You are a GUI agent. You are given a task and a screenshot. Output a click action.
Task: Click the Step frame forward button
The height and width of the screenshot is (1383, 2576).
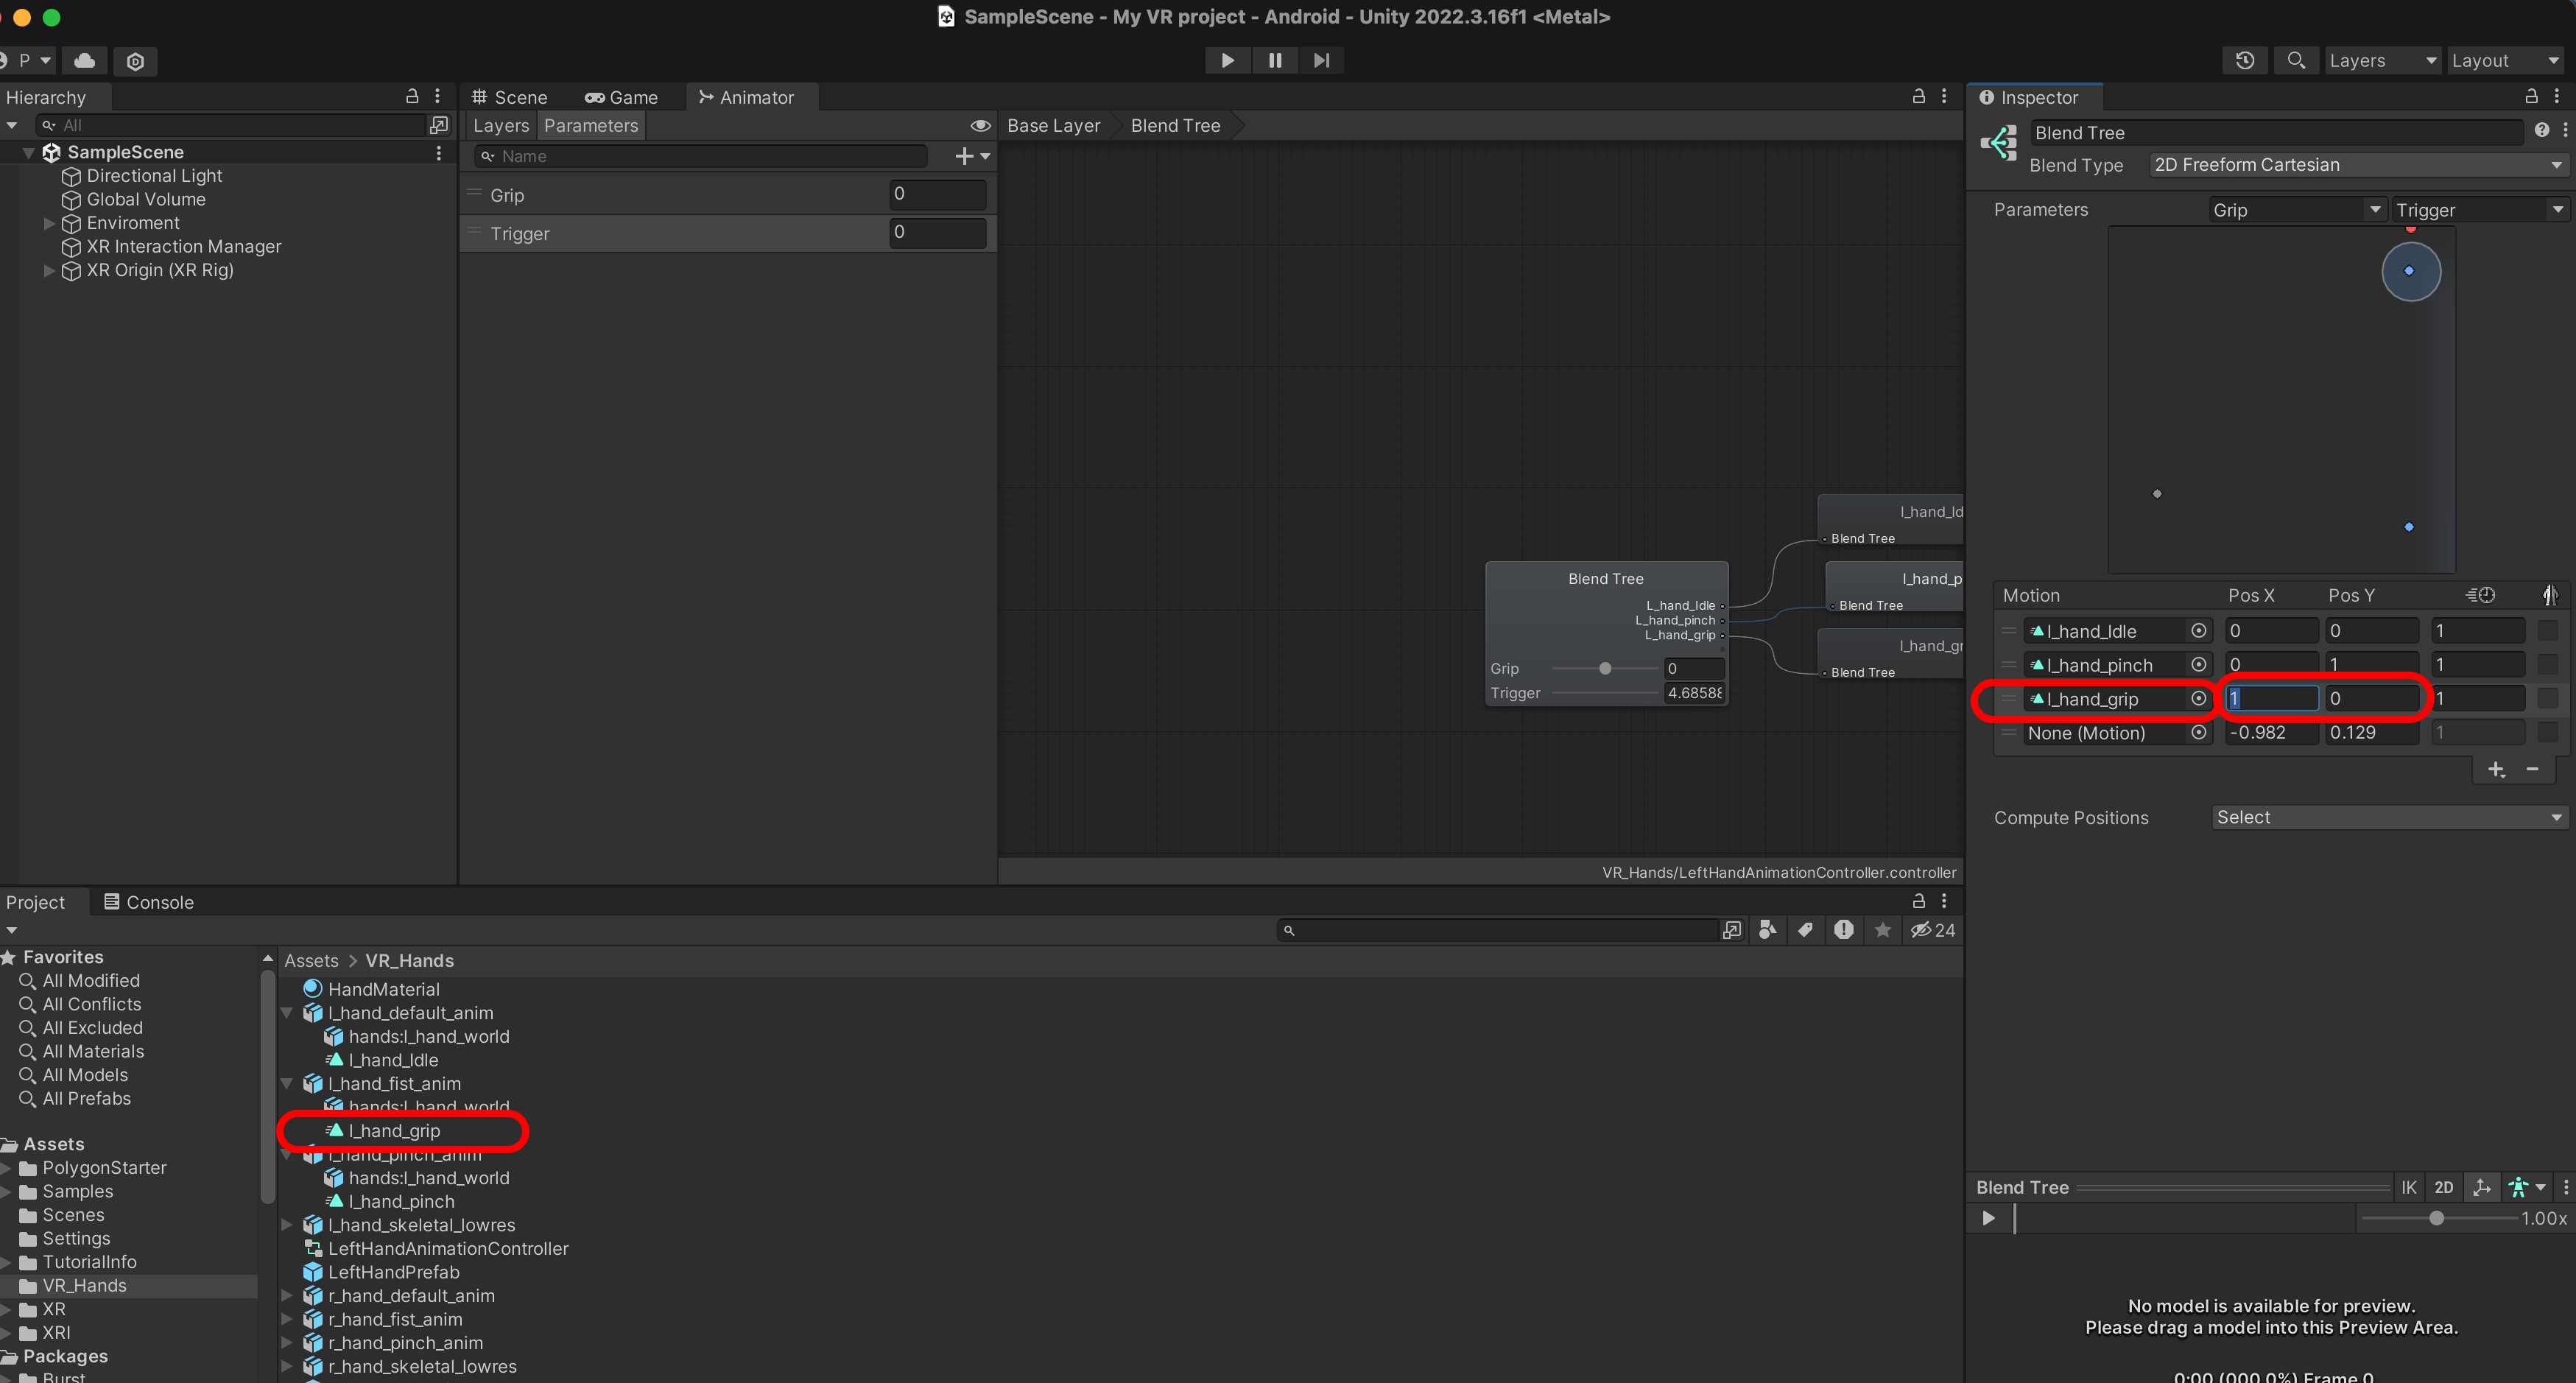click(x=1321, y=60)
